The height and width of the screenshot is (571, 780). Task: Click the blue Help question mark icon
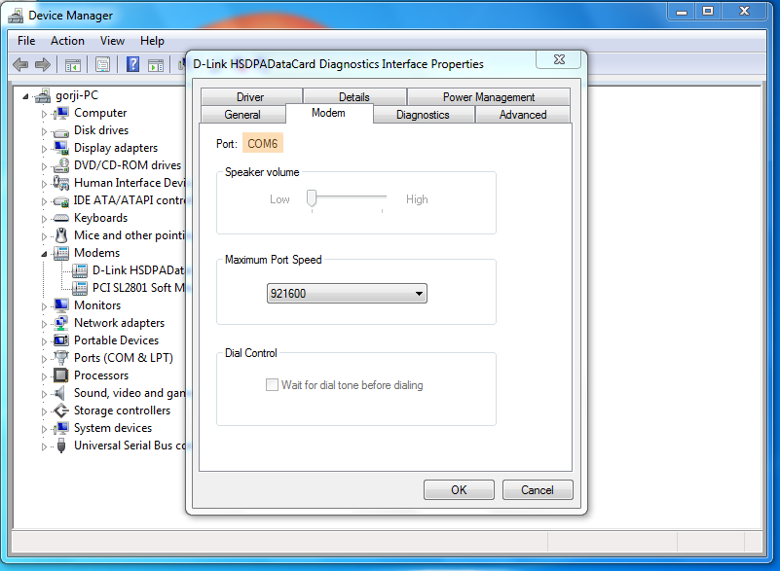132,64
